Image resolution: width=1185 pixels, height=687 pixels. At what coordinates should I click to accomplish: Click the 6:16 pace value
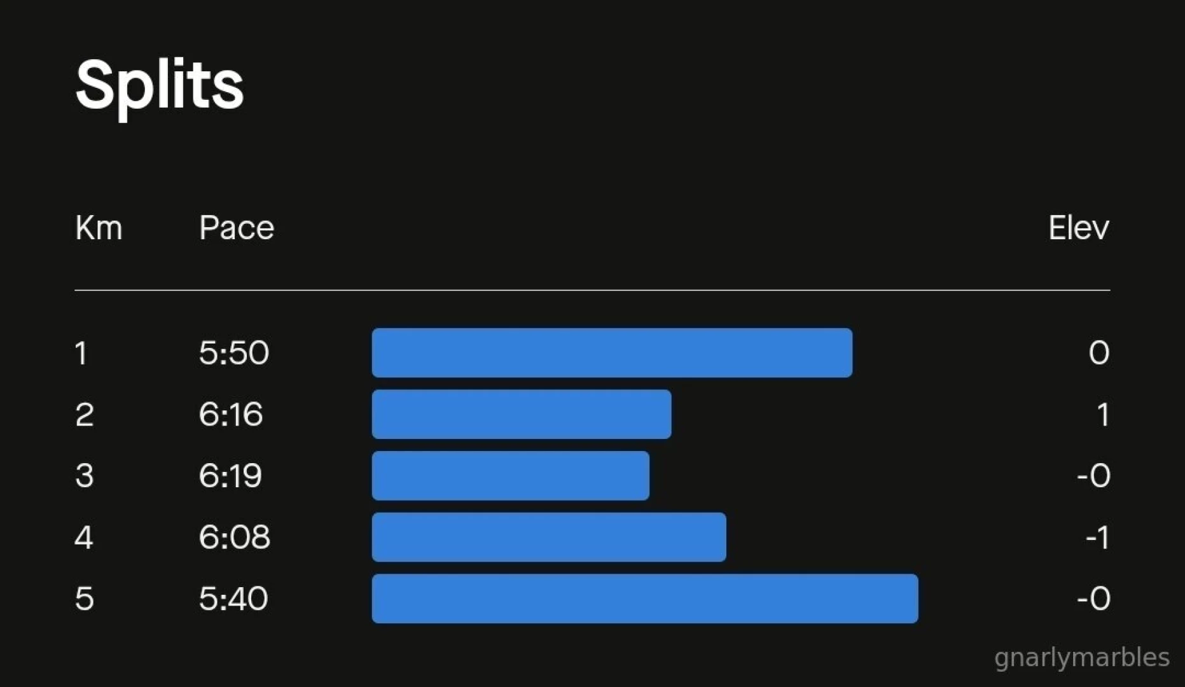(230, 414)
